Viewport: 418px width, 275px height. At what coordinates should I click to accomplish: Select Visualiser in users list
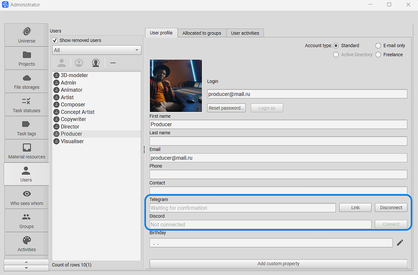tap(96, 142)
